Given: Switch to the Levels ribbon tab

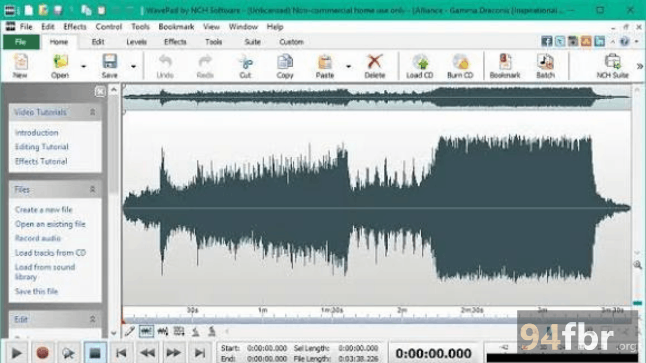Looking at the screenshot, I should [x=136, y=42].
